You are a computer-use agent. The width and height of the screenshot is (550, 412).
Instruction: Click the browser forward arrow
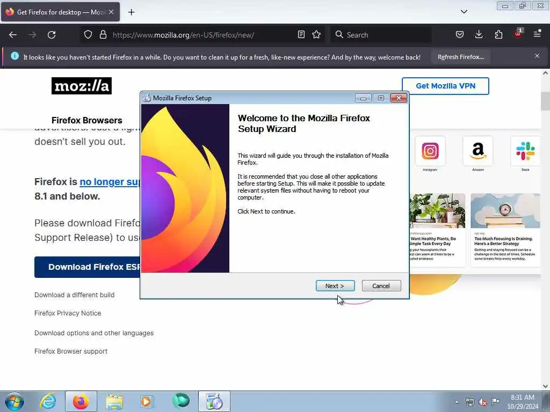[x=32, y=35]
